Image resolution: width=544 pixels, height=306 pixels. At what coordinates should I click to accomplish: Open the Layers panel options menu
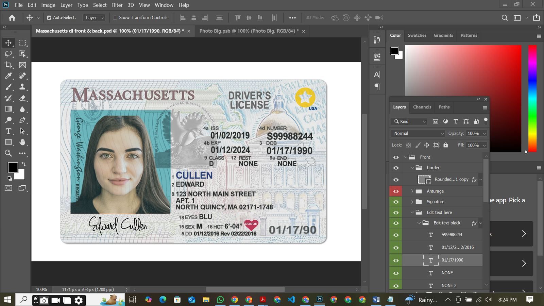coord(485,108)
